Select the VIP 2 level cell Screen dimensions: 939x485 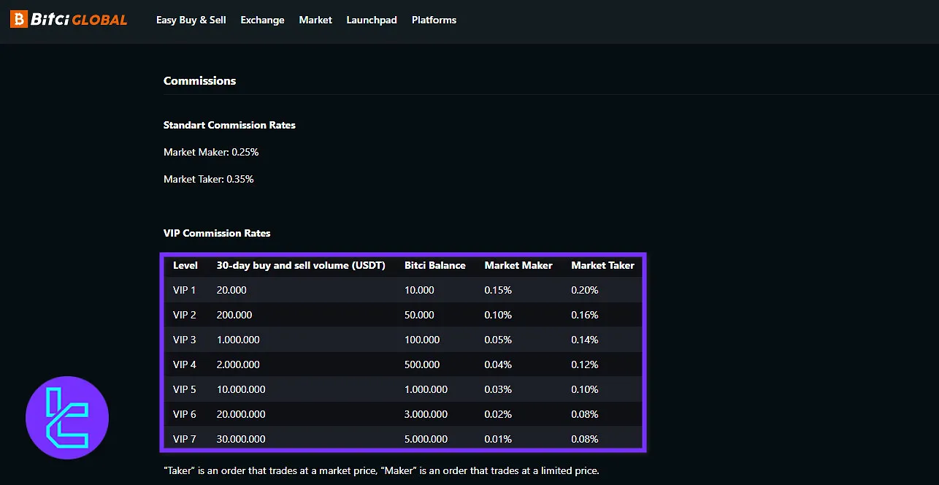point(185,315)
